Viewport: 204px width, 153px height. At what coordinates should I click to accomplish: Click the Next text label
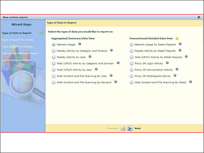pyautogui.click(x=138, y=128)
